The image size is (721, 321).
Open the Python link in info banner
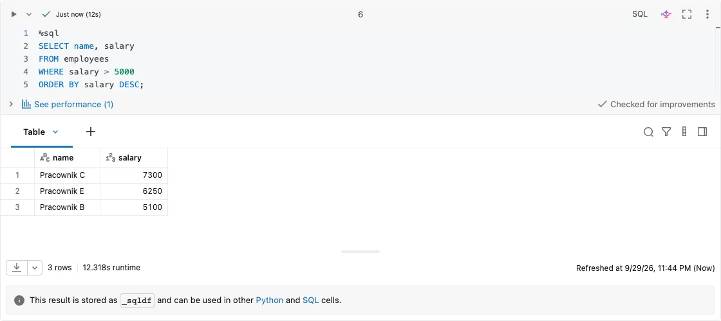270,300
